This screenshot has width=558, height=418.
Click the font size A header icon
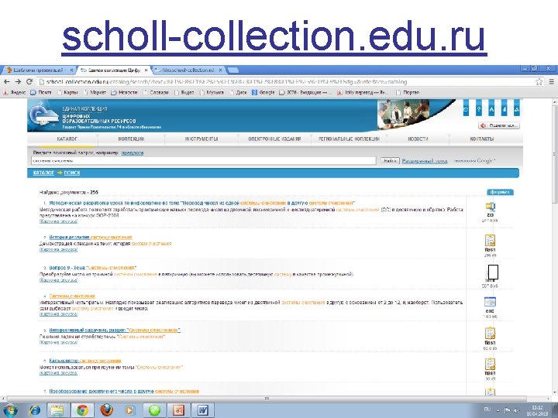coord(491,109)
